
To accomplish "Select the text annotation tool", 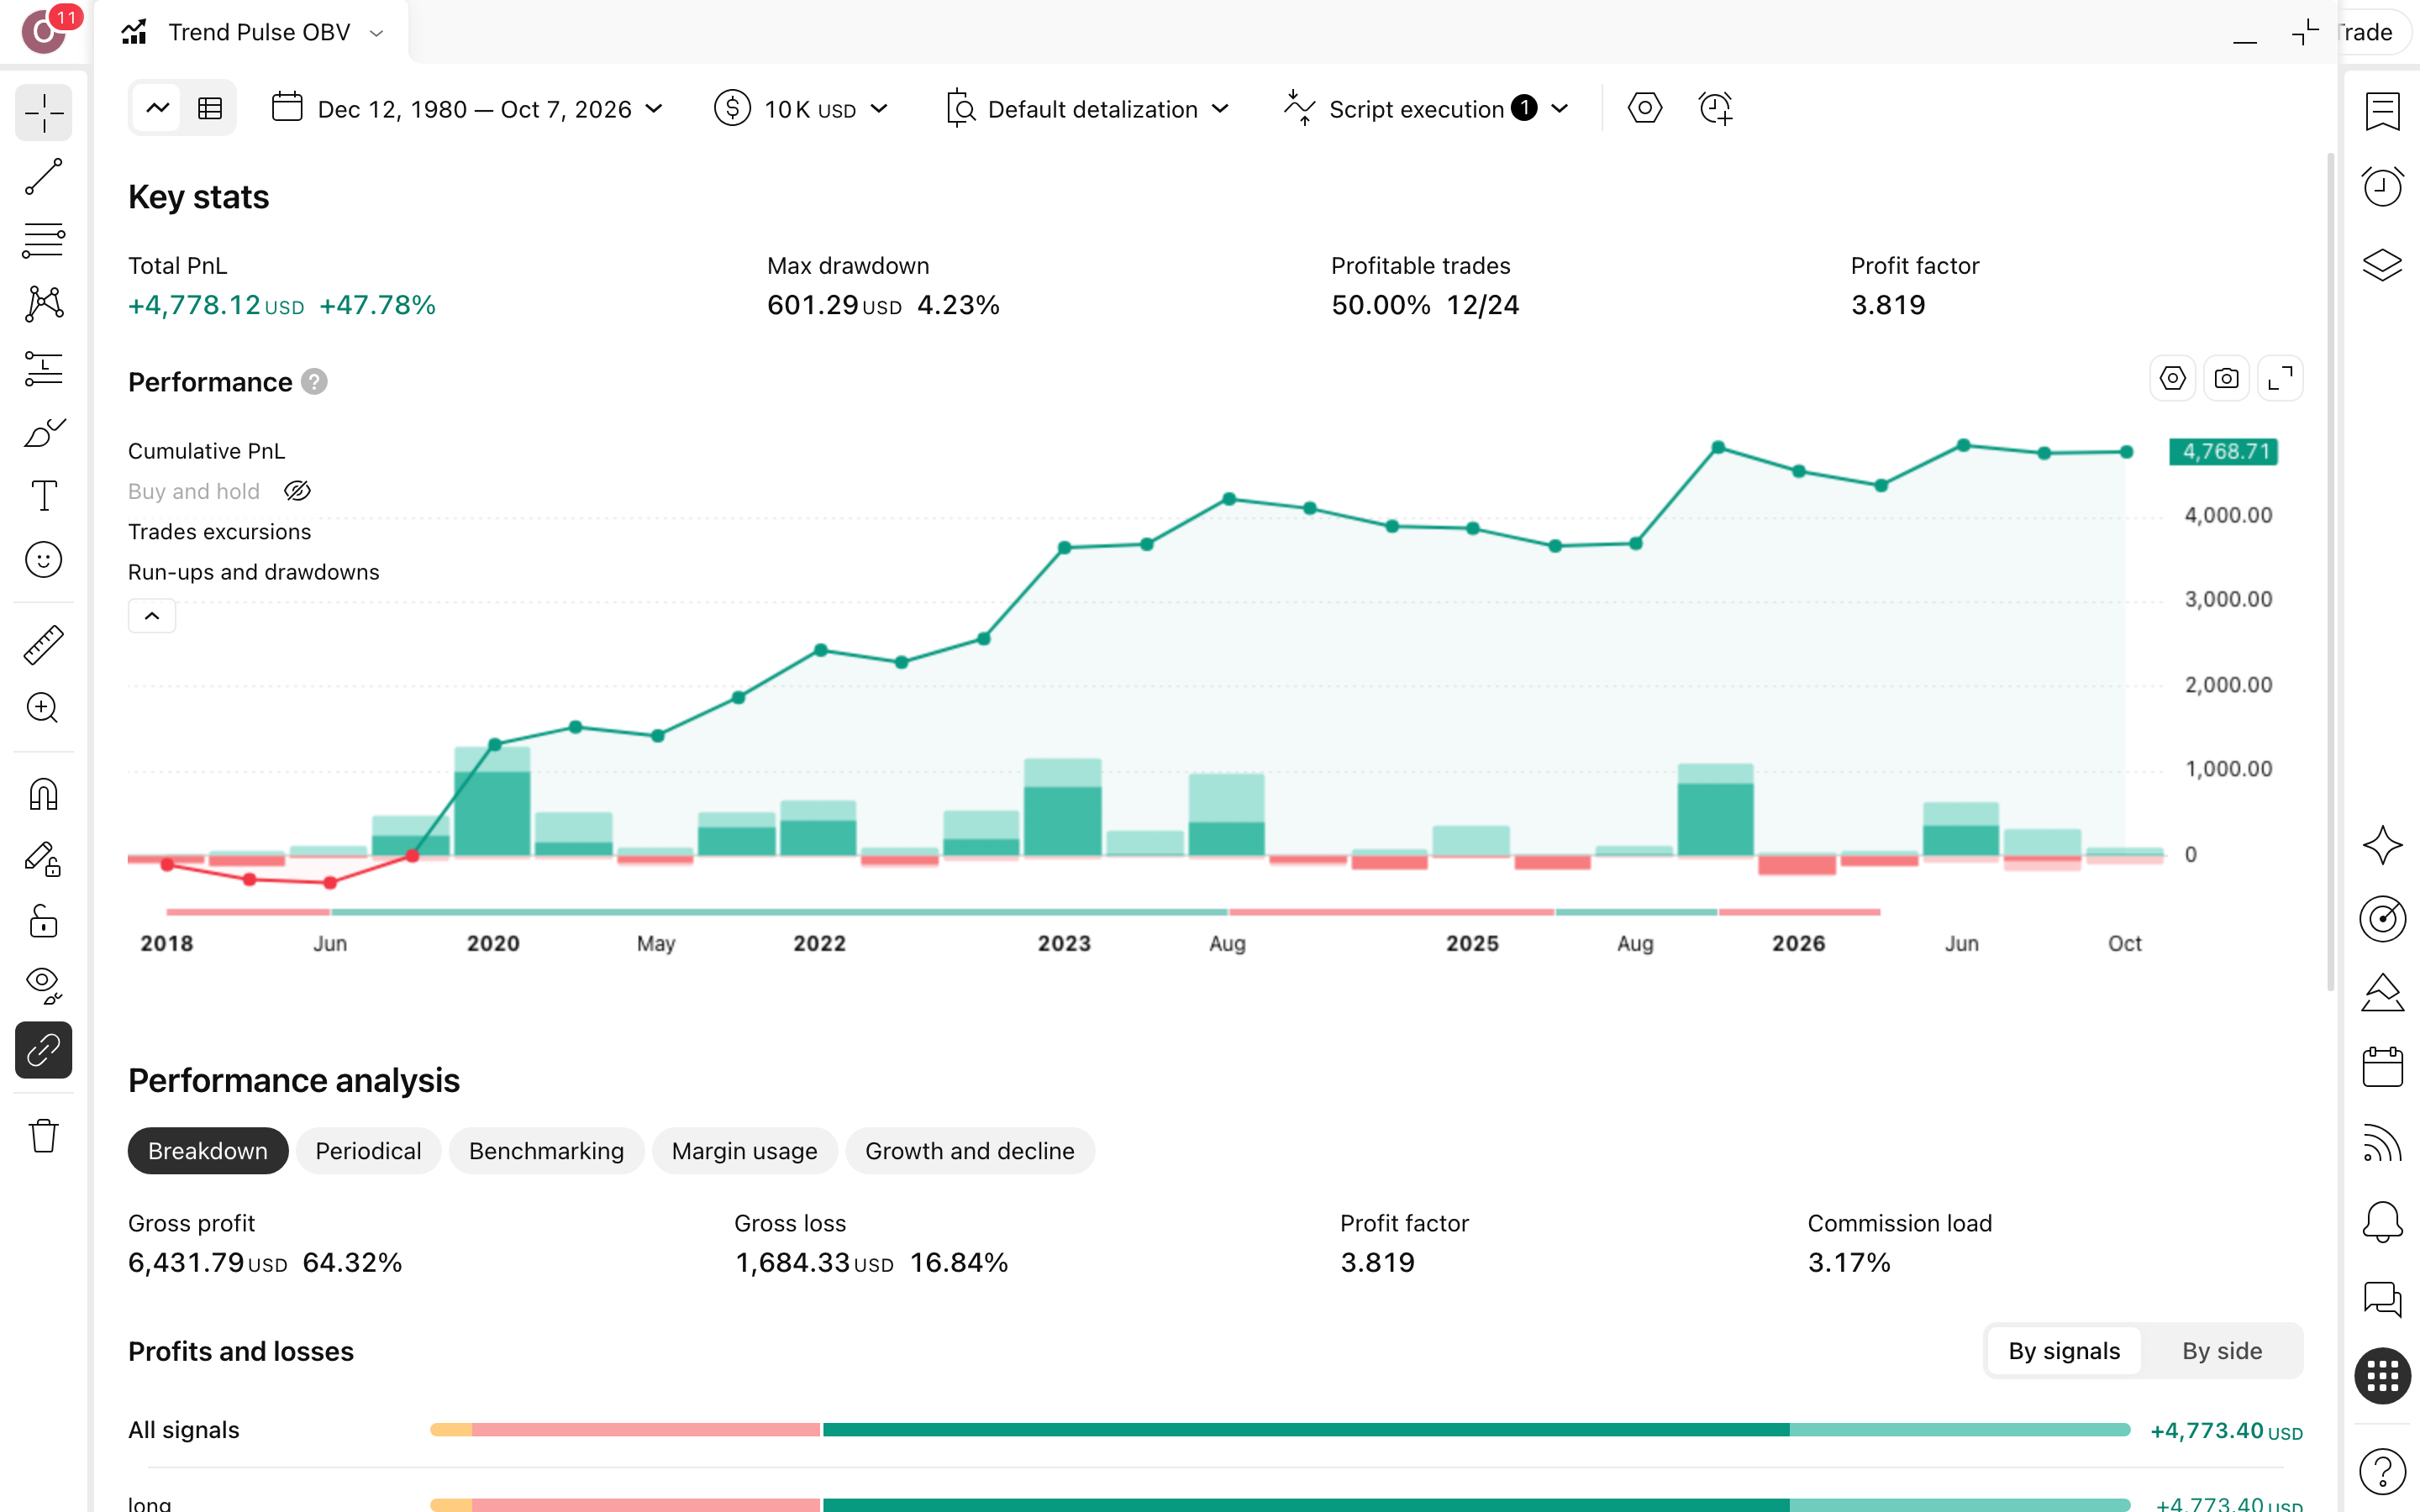I will click(x=44, y=496).
